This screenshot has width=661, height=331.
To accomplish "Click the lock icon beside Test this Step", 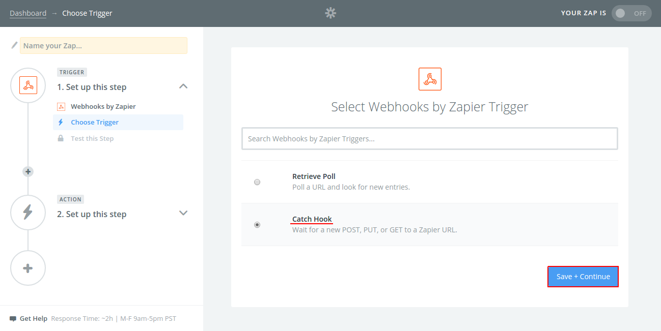I will [x=61, y=138].
